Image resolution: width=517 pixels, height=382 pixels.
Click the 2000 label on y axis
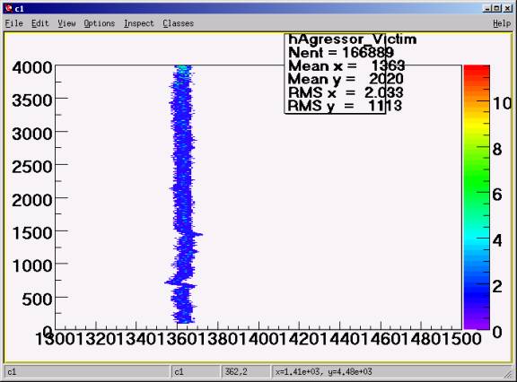point(32,200)
